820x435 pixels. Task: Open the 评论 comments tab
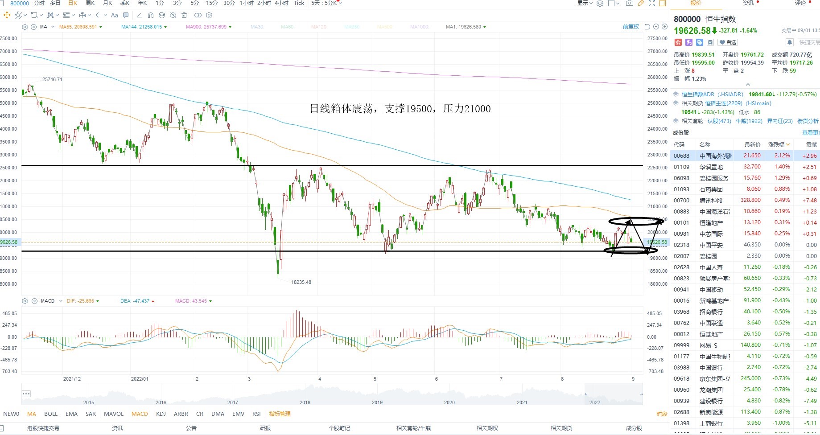tap(800, 3)
